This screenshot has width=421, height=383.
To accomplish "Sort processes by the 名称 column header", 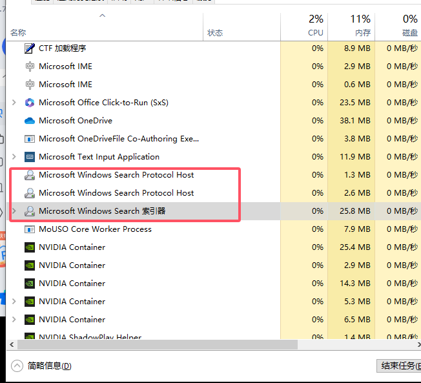I will [x=105, y=27].
